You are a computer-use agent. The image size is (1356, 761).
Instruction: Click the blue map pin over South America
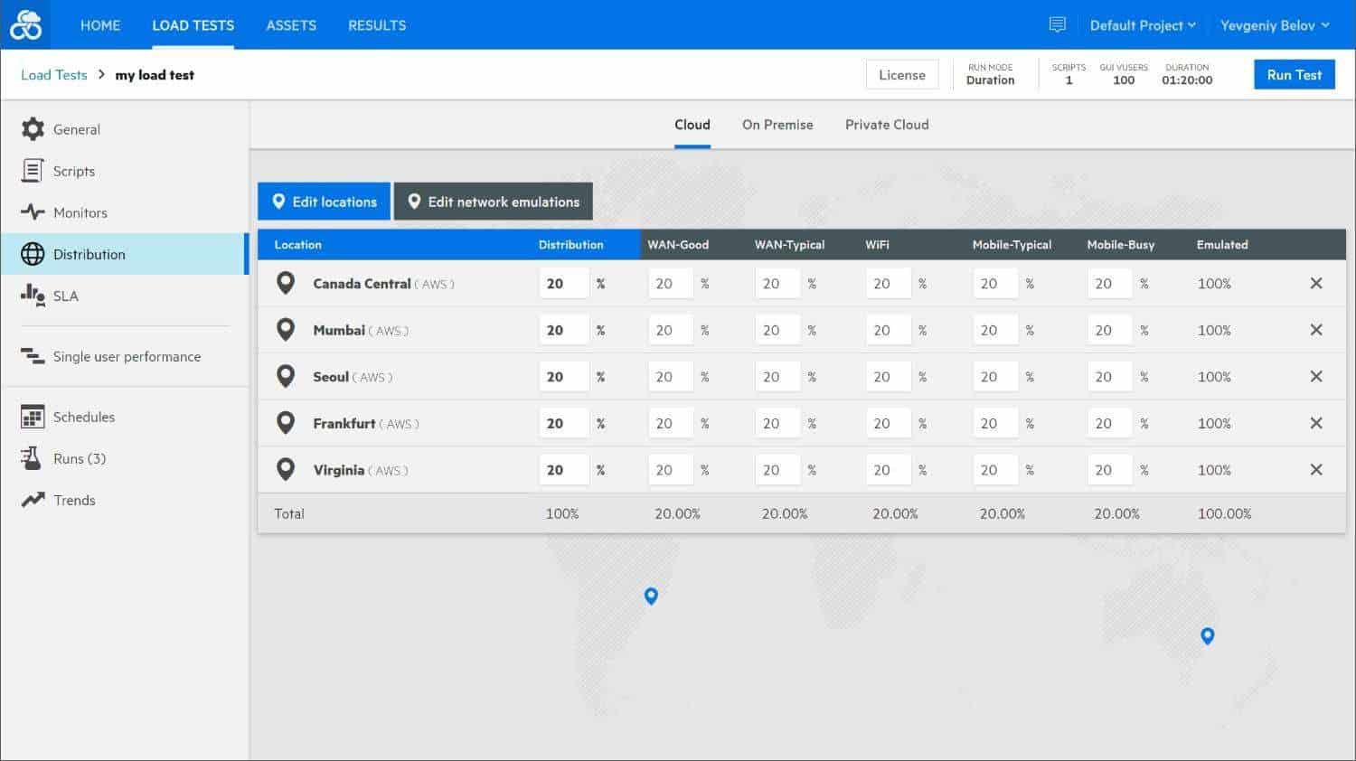(651, 596)
